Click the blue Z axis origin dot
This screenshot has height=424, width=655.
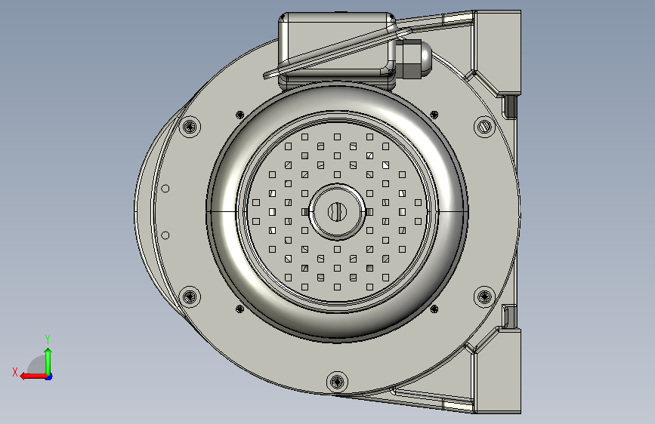coord(49,377)
